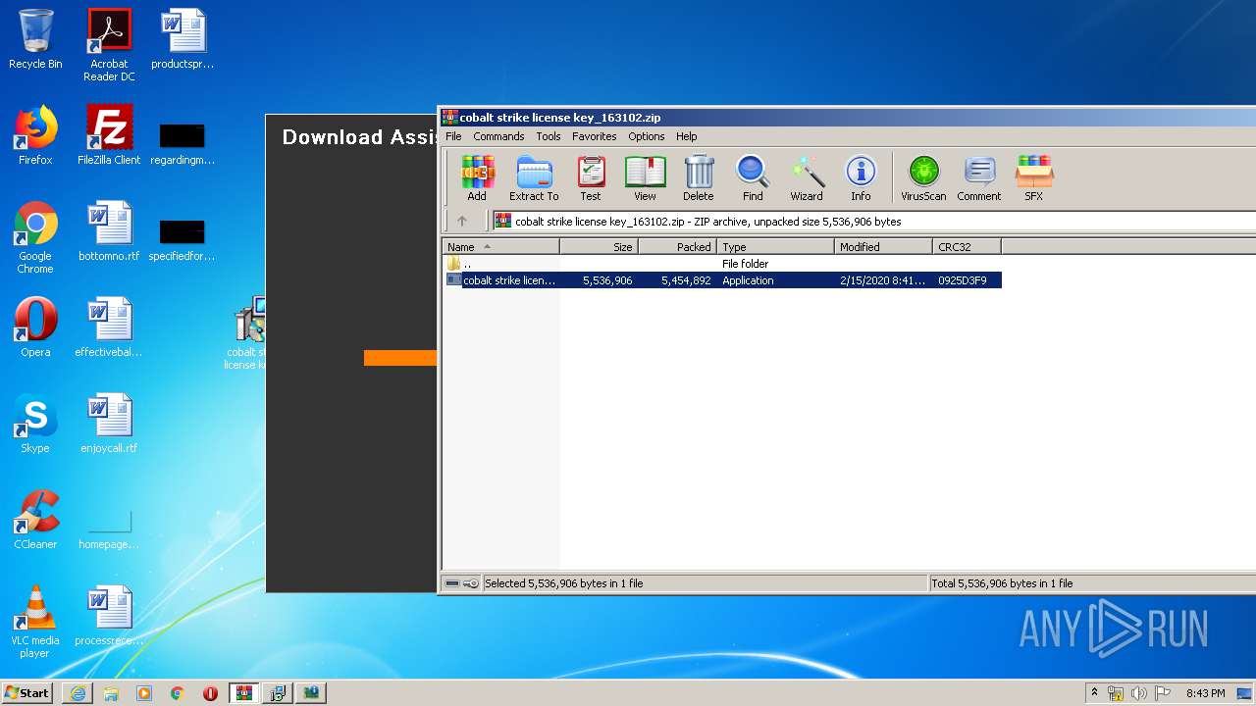Screen dimensions: 1256x706
Task: Click the network tray icon
Action: pyautogui.click(x=1116, y=693)
